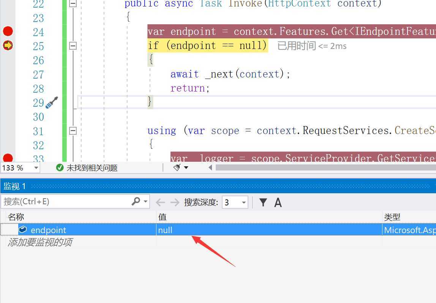Open the search options dropdown arrow
This screenshot has width=436, height=303.
(145, 202)
